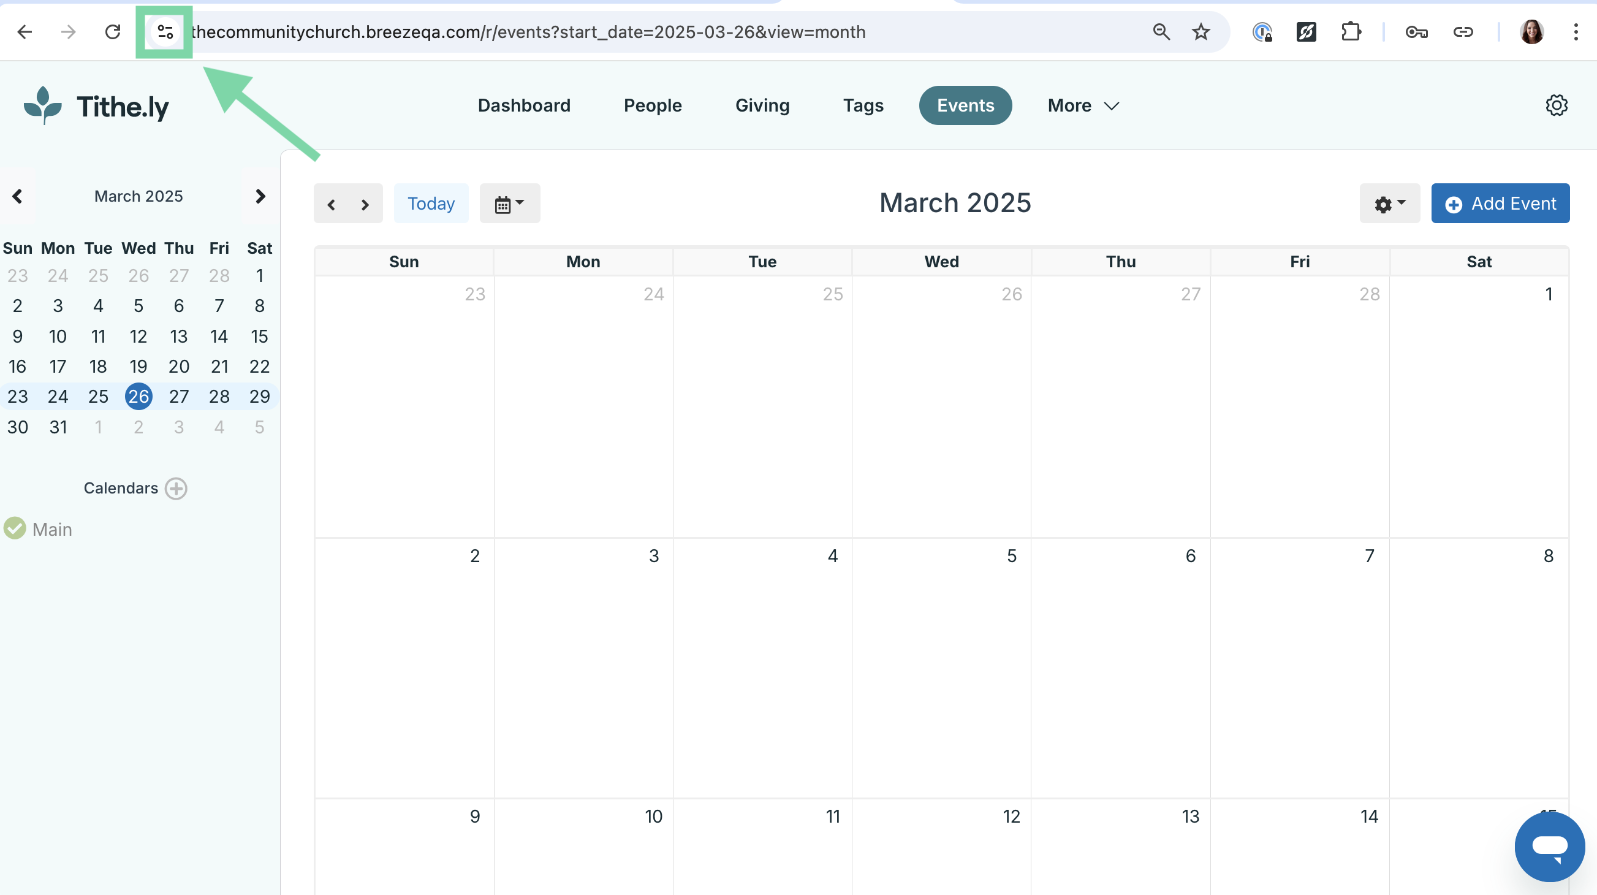Open the Dashboard tab

(x=524, y=105)
